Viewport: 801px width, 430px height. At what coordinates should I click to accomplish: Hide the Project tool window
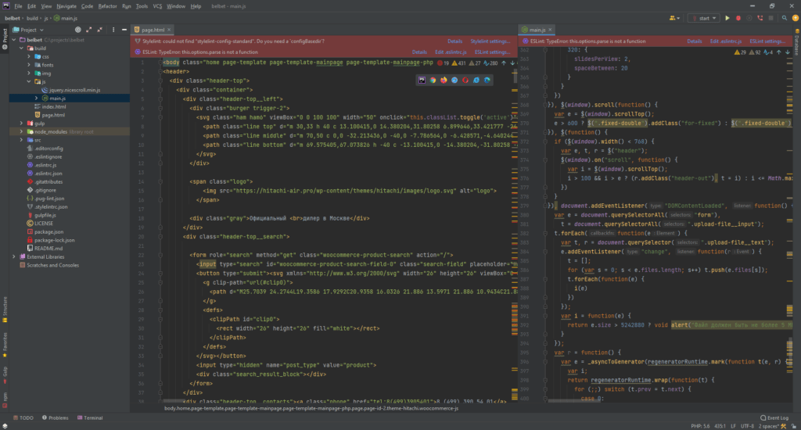124,29
